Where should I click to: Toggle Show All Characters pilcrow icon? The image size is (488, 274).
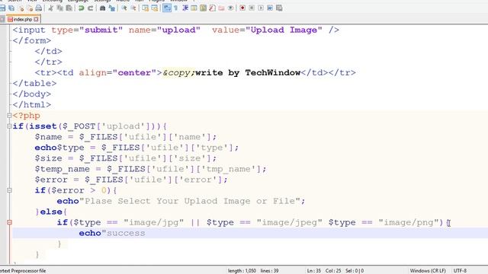point(176,8)
